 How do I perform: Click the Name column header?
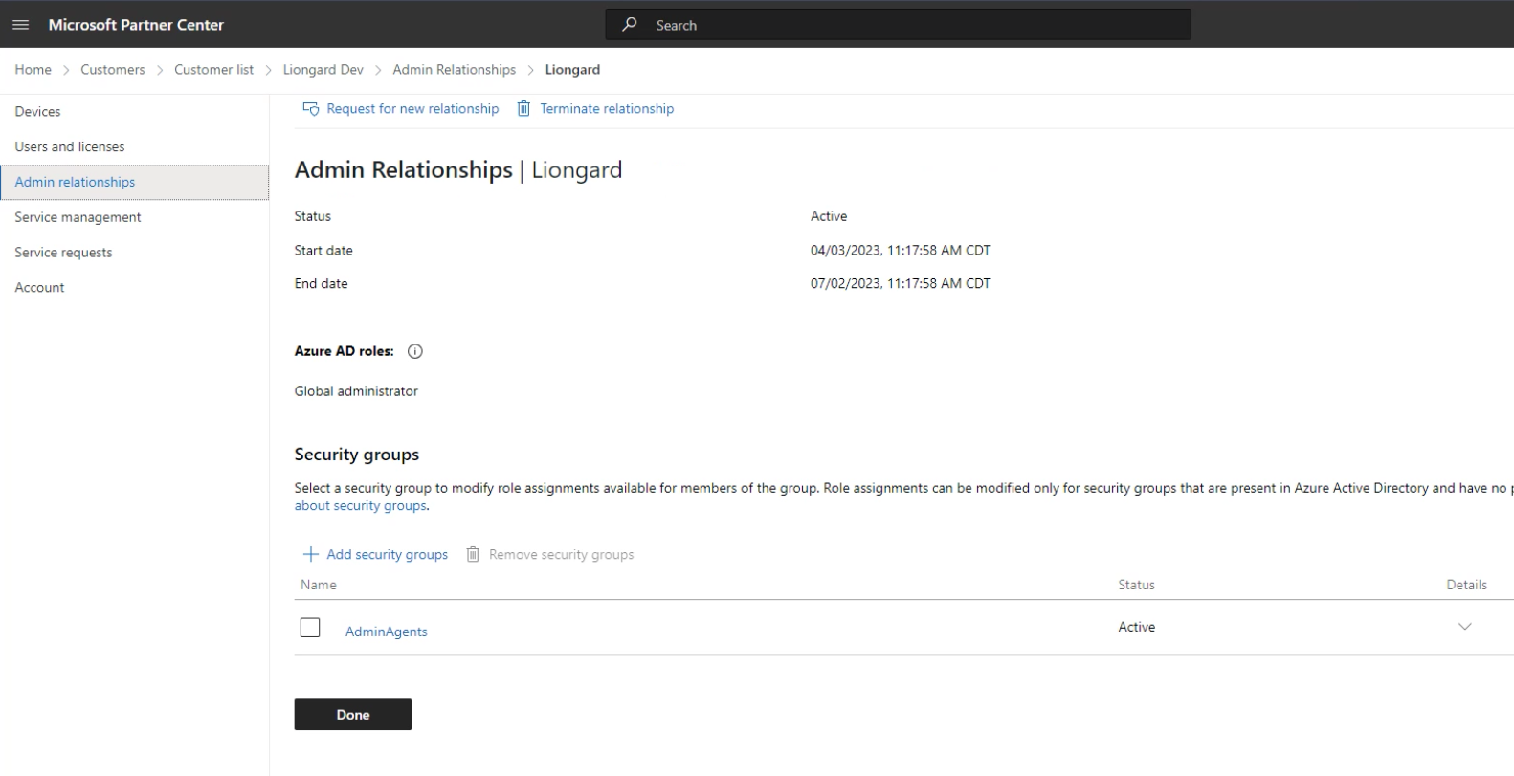319,585
